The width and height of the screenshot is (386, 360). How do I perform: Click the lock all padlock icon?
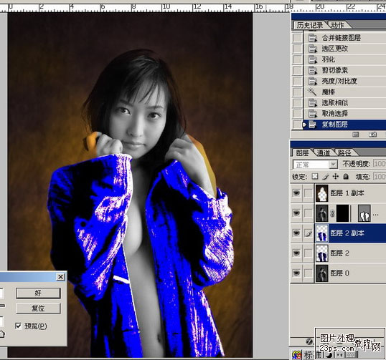pos(346,176)
